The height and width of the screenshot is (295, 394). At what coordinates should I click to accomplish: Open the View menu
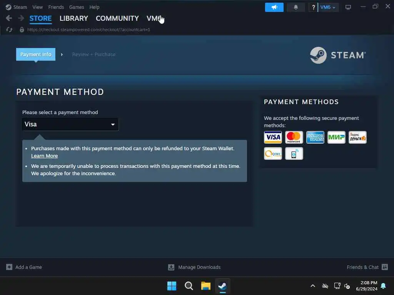pyautogui.click(x=37, y=7)
